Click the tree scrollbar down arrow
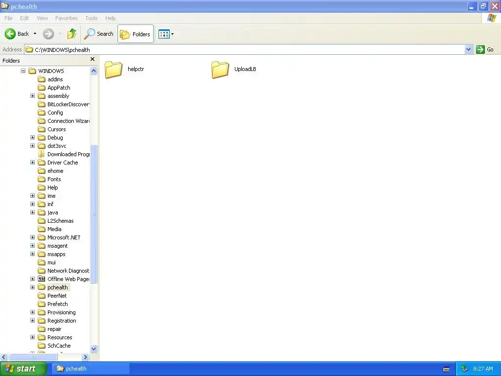Screen dimensions: 501x376 (93, 349)
